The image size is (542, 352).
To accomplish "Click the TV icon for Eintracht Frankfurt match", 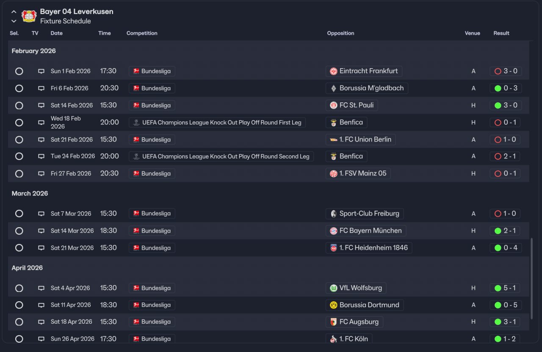I will 41,71.
